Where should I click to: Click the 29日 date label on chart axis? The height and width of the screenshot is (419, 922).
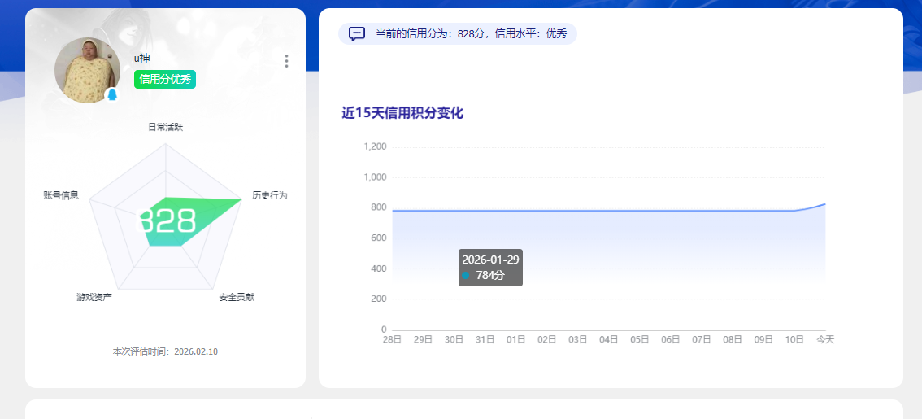click(x=424, y=339)
